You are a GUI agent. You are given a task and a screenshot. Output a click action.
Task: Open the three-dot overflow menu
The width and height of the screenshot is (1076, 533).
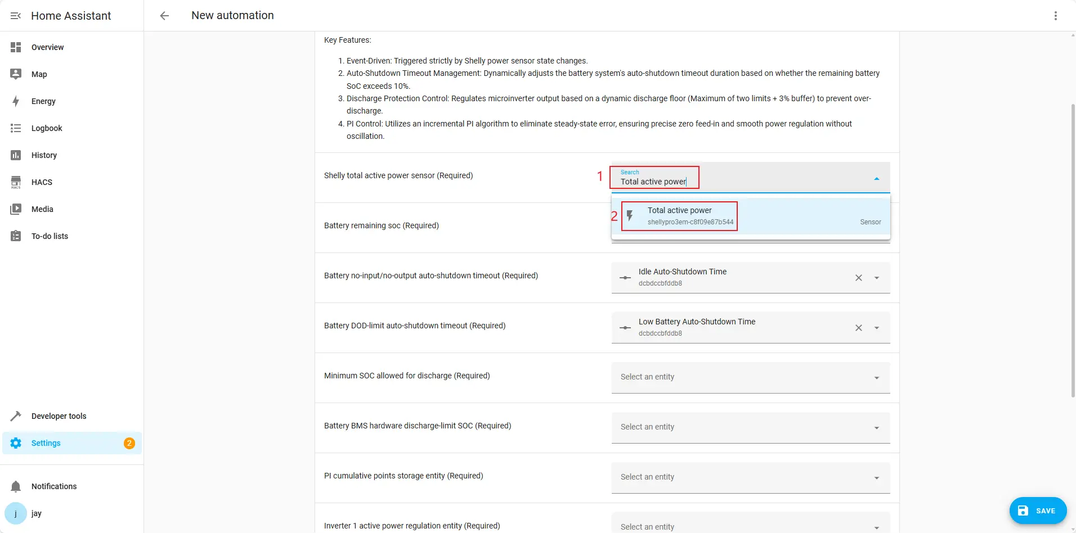[1055, 16]
